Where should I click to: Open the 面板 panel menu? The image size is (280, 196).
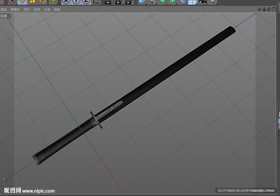57,10
